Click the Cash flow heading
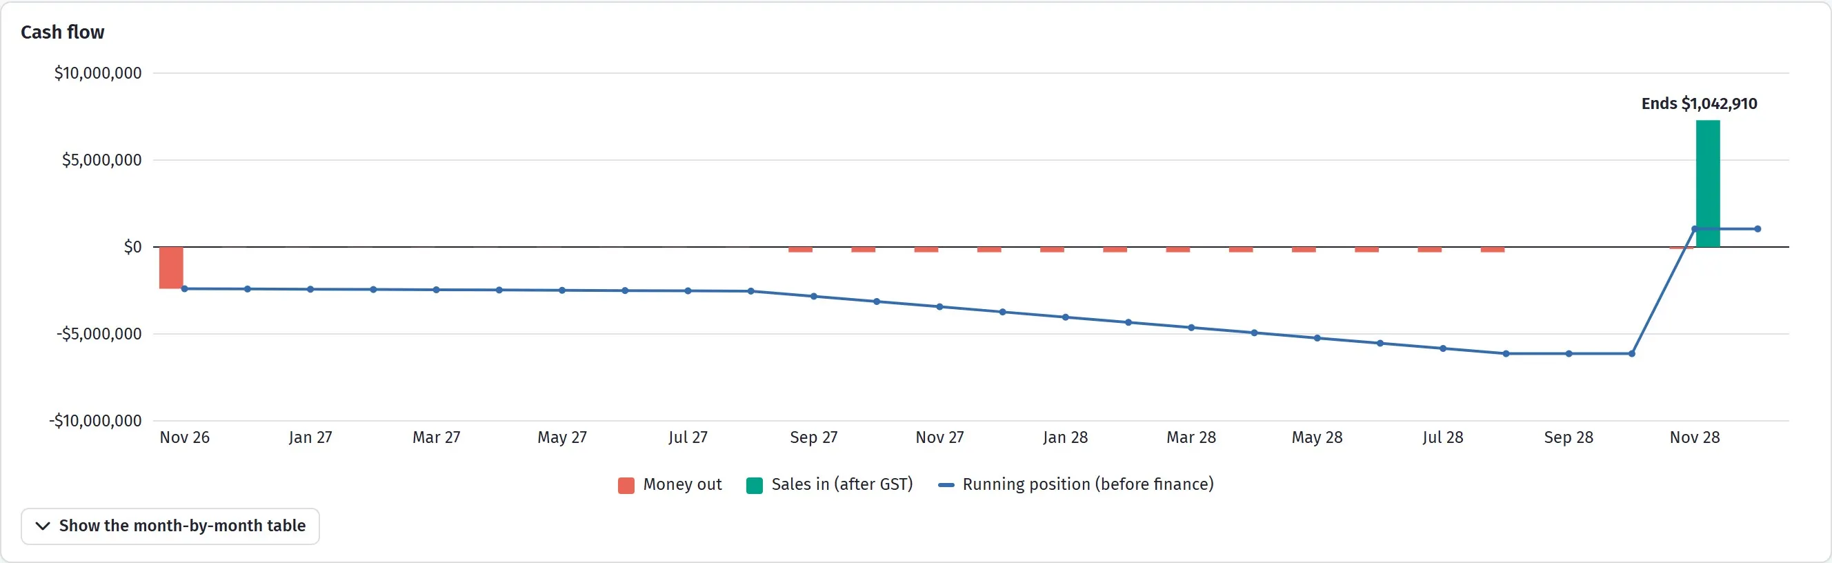The height and width of the screenshot is (563, 1832). tap(63, 32)
